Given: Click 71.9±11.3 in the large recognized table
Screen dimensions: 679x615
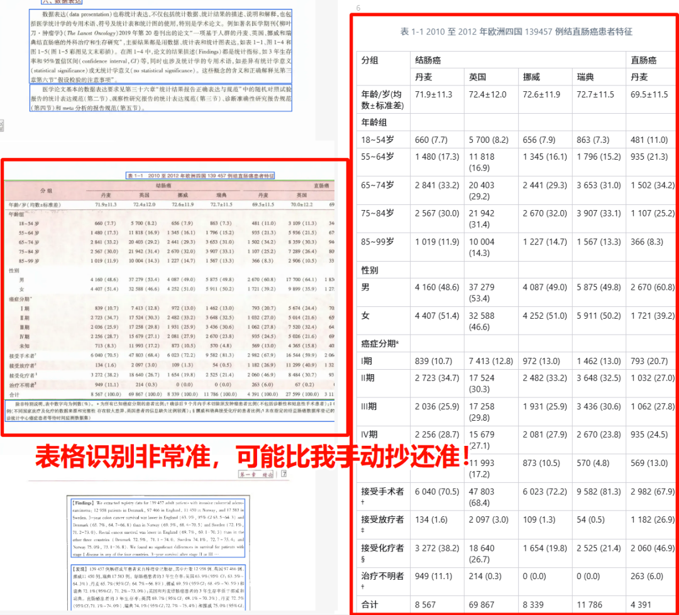Looking at the screenshot, I should (433, 94).
